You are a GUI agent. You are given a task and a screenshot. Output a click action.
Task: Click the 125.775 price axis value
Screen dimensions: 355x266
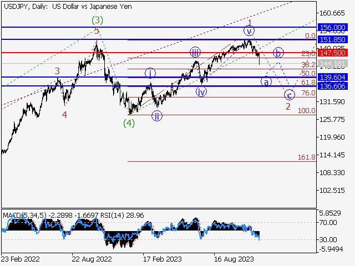(x=332, y=120)
